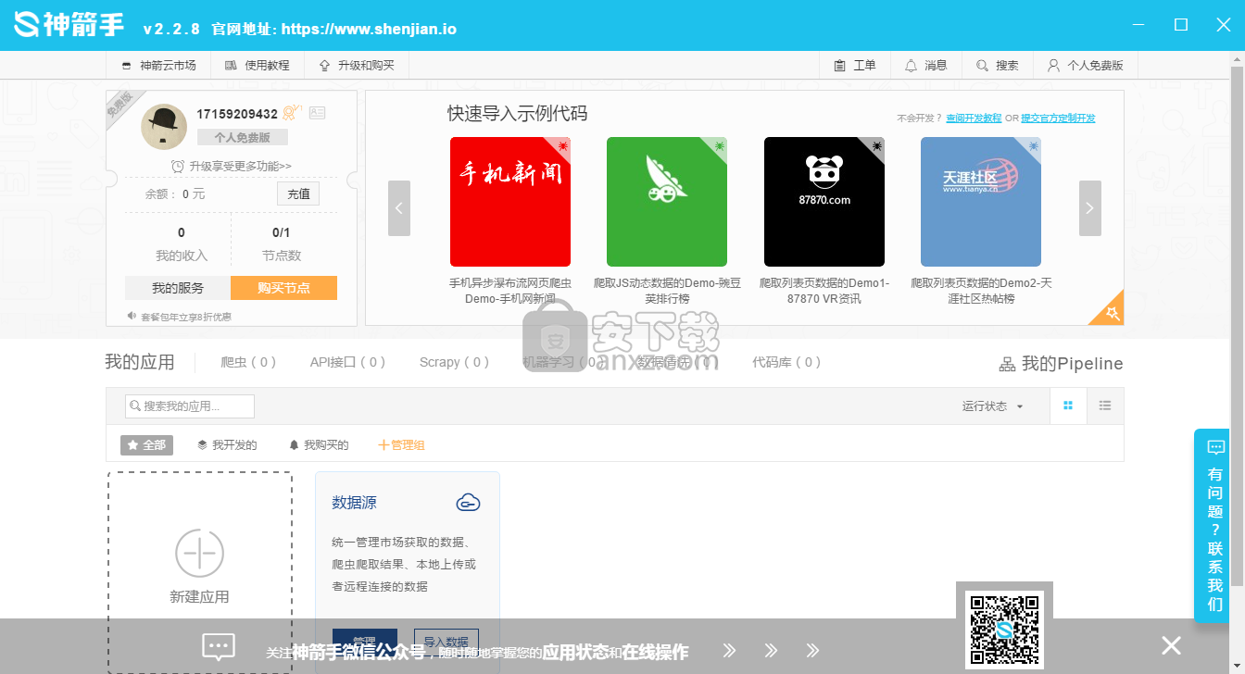Viewport: 1245px width, 674px height.
Task: Switch to 爬虫 (0) tab
Action: click(248, 362)
